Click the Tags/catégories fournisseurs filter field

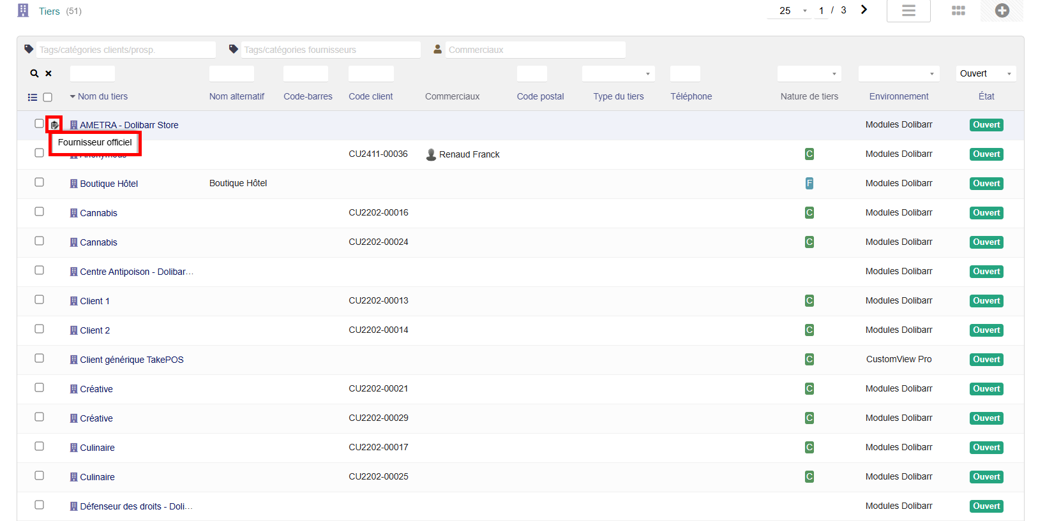tap(329, 50)
